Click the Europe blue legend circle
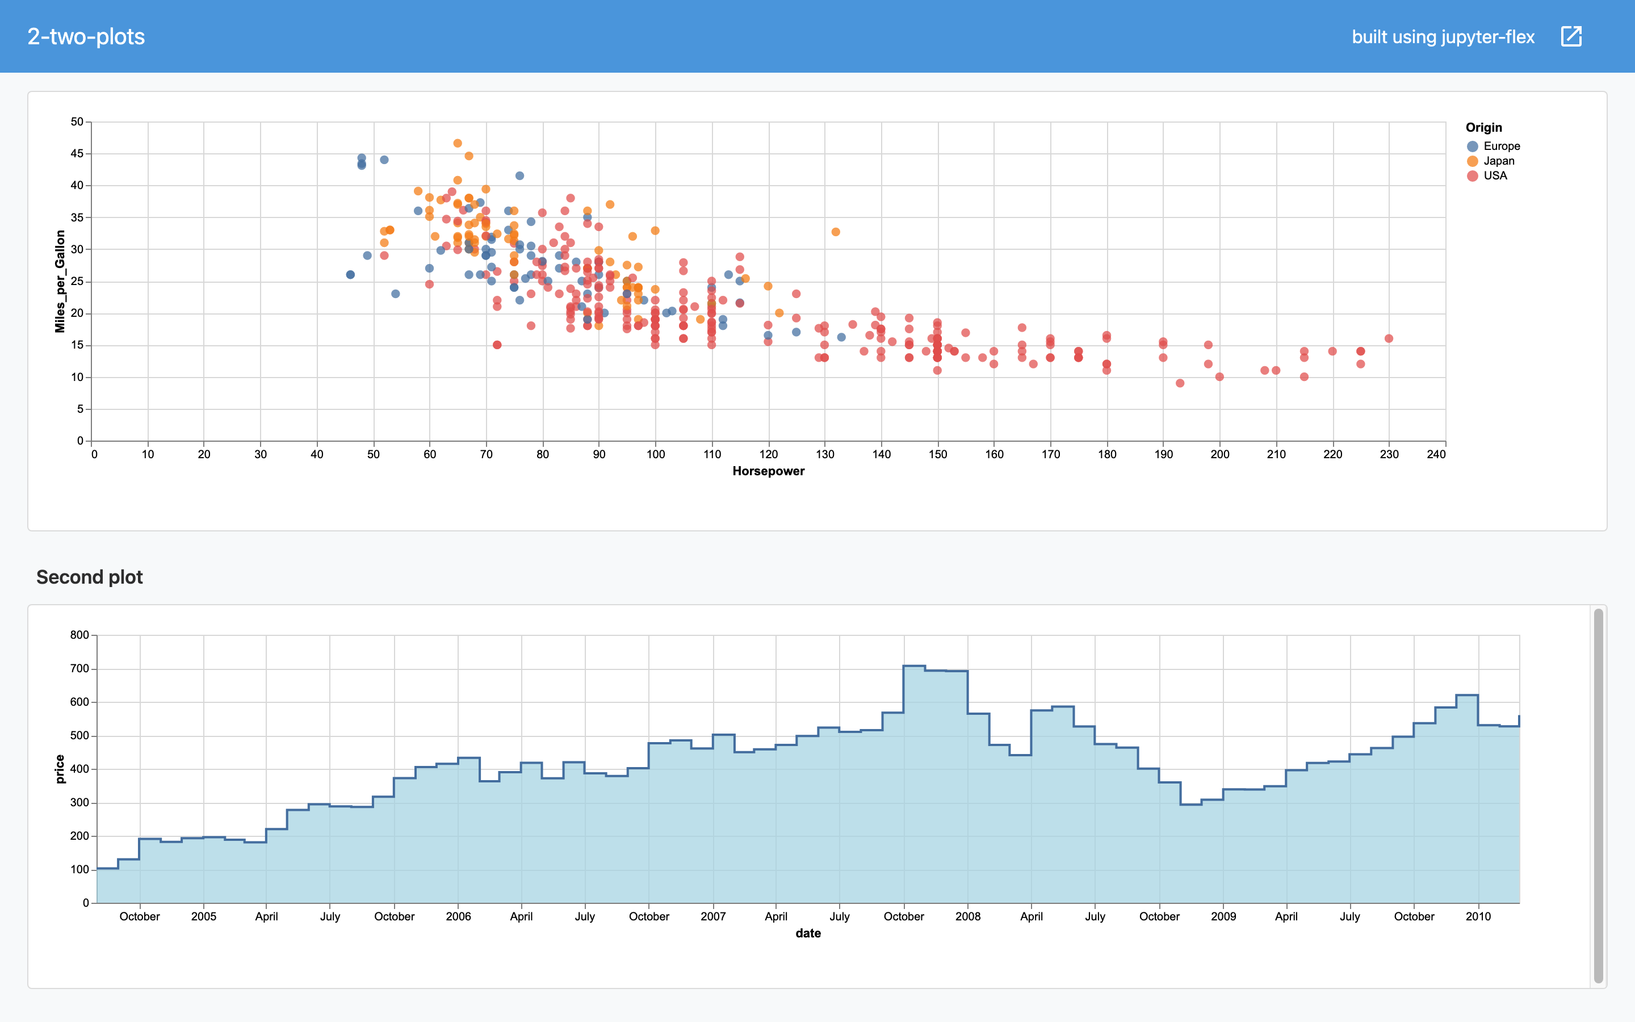1635x1022 pixels. [1473, 146]
